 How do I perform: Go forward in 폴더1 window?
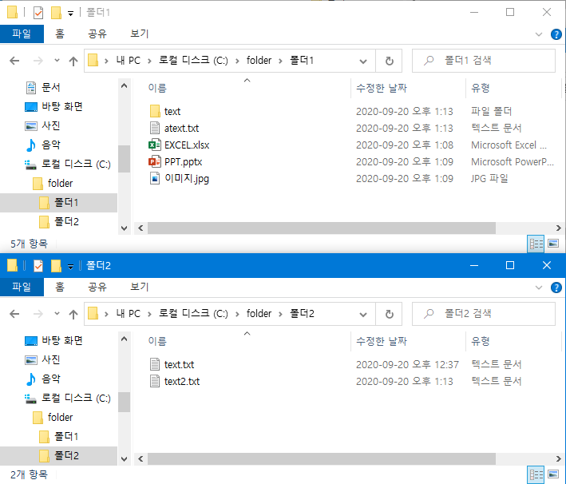(38, 61)
